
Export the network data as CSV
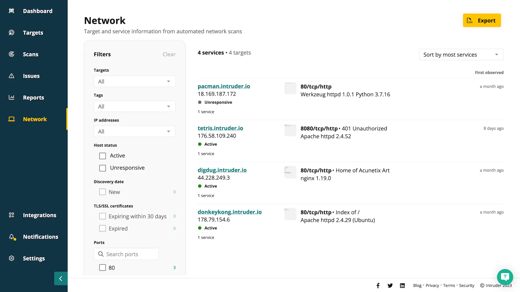coord(482,20)
